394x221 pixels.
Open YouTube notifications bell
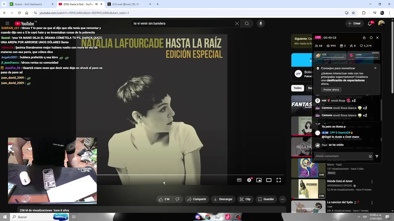(x=370, y=24)
